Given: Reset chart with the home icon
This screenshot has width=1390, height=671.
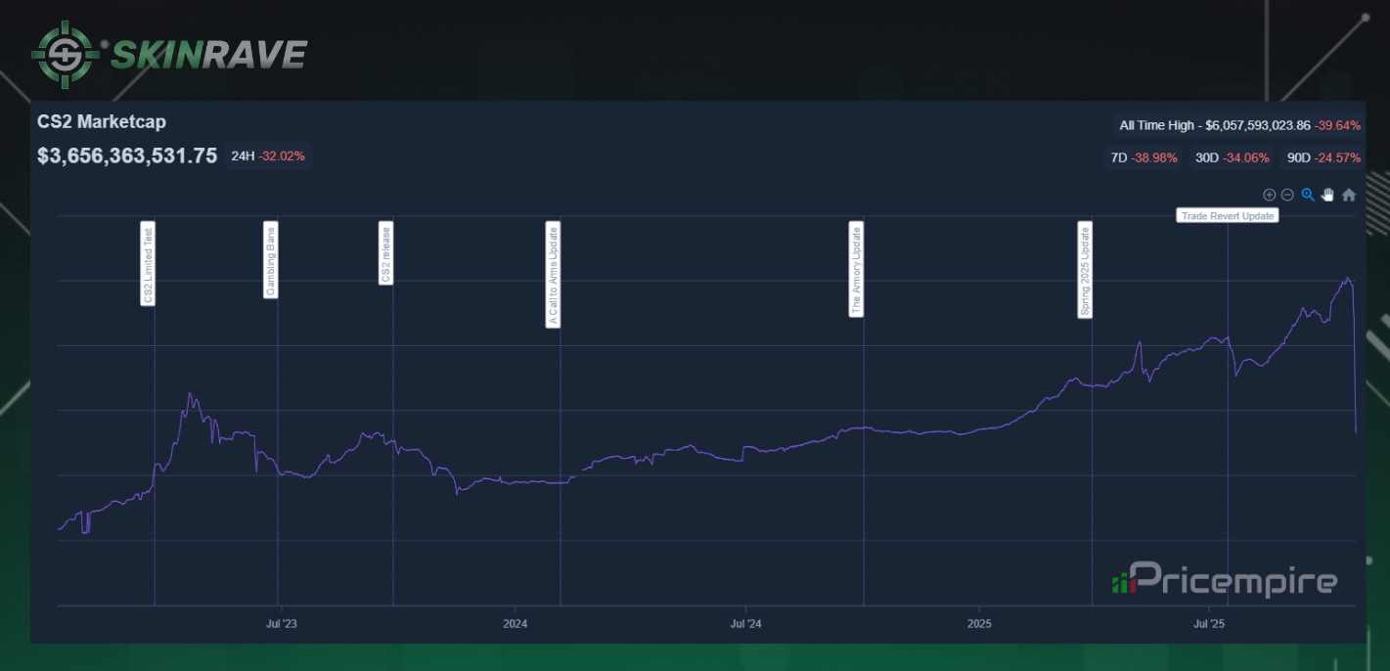Looking at the screenshot, I should click(1349, 195).
